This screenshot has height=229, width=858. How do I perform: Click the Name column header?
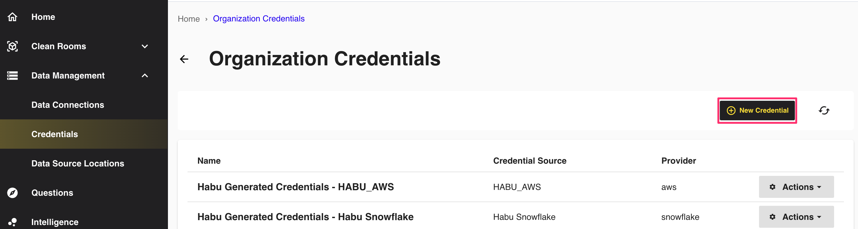pyautogui.click(x=209, y=161)
